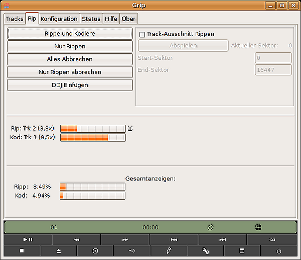Screen dimensions: 301x260
Task: Open the disc editor pencil icon
Action: (169, 250)
